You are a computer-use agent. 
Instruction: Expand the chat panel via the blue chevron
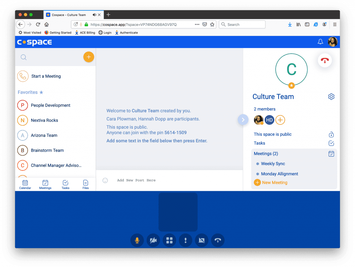[243, 119]
